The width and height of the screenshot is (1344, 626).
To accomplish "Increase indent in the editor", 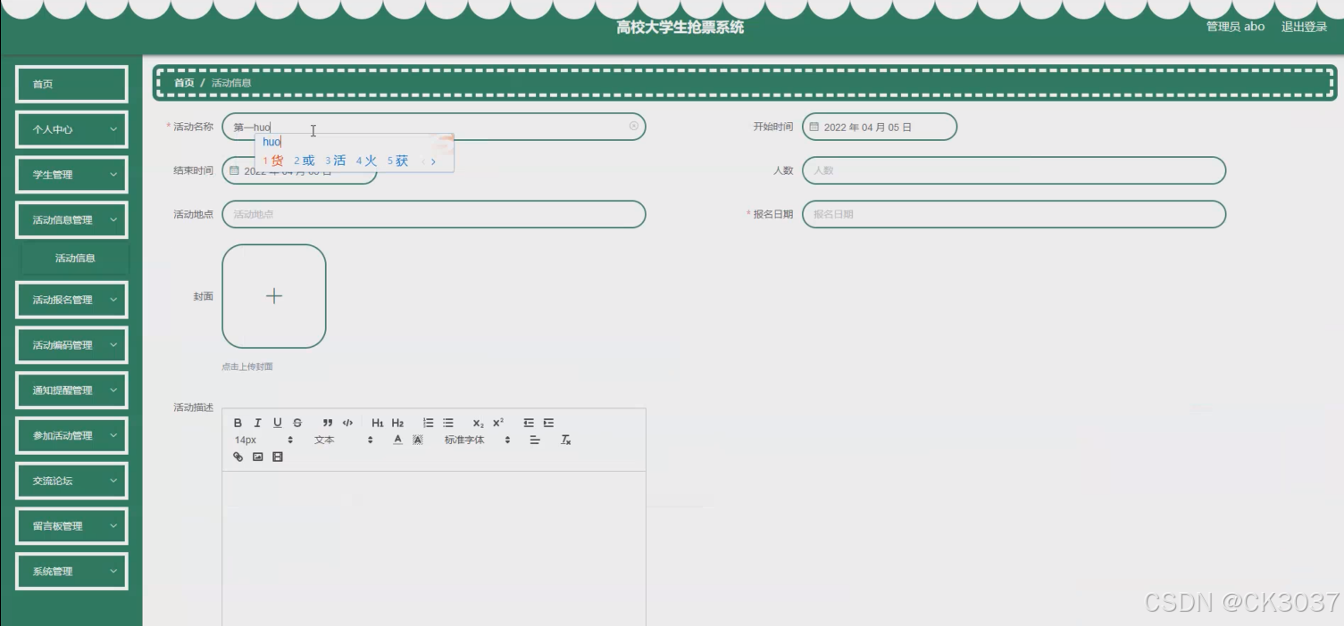I will pos(548,423).
